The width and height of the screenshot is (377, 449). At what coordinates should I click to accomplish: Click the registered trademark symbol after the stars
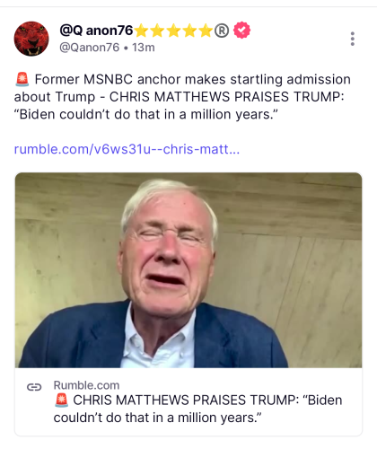(x=222, y=31)
